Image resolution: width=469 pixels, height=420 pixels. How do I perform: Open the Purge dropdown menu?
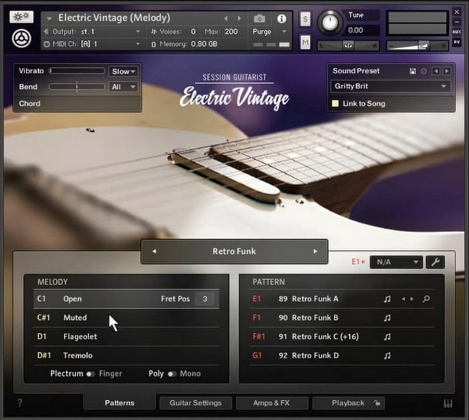click(x=269, y=32)
